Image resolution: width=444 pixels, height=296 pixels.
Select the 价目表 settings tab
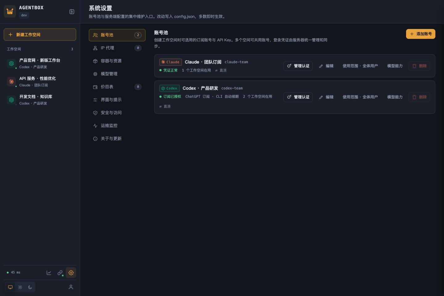tap(117, 87)
